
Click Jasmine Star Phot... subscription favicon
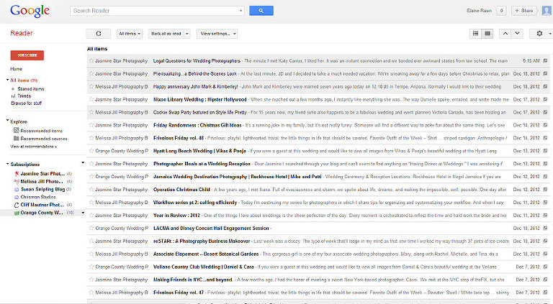(17, 174)
